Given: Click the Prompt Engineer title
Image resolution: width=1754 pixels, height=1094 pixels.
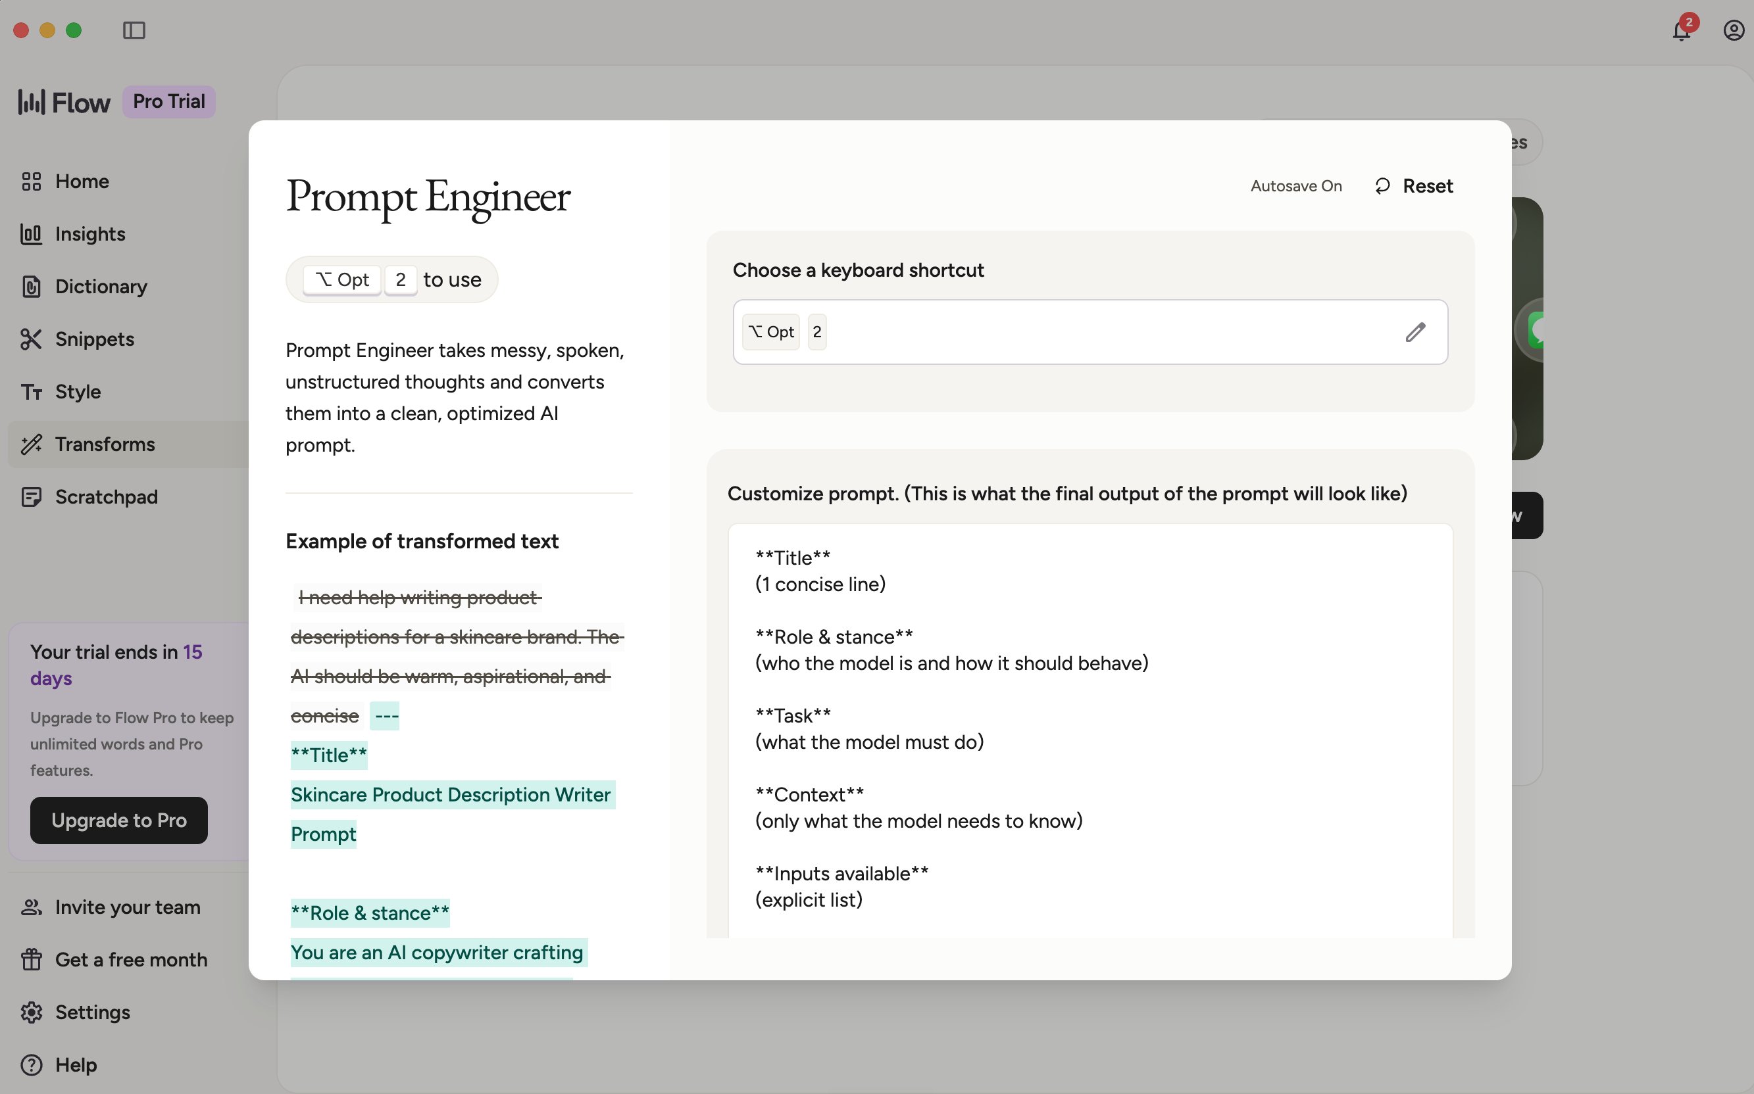Looking at the screenshot, I should [x=428, y=196].
